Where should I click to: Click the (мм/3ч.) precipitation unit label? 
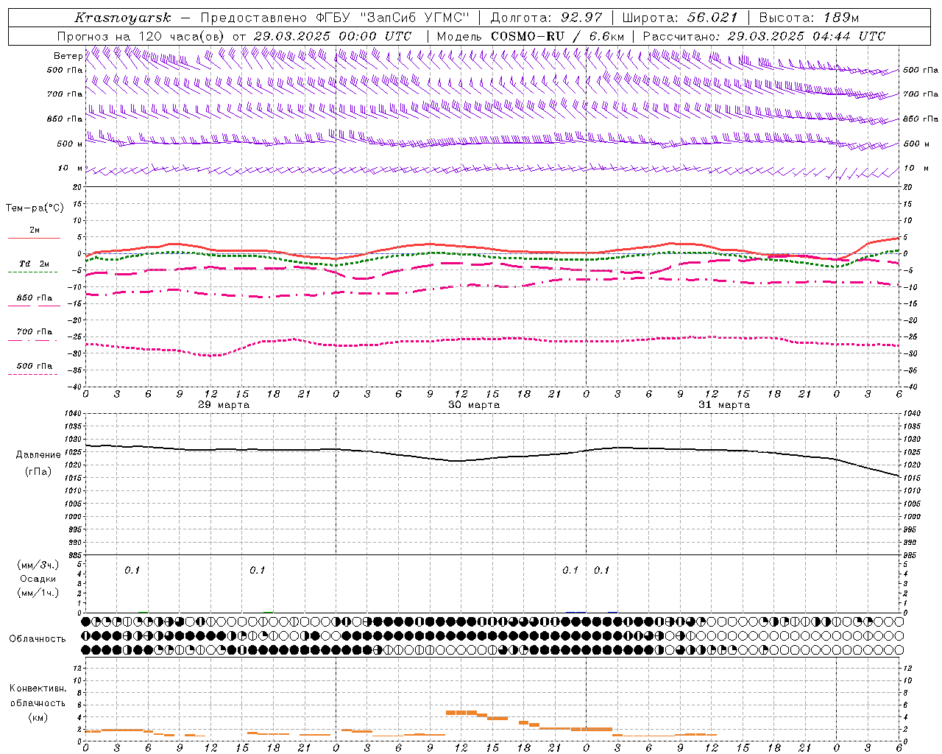click(x=38, y=565)
